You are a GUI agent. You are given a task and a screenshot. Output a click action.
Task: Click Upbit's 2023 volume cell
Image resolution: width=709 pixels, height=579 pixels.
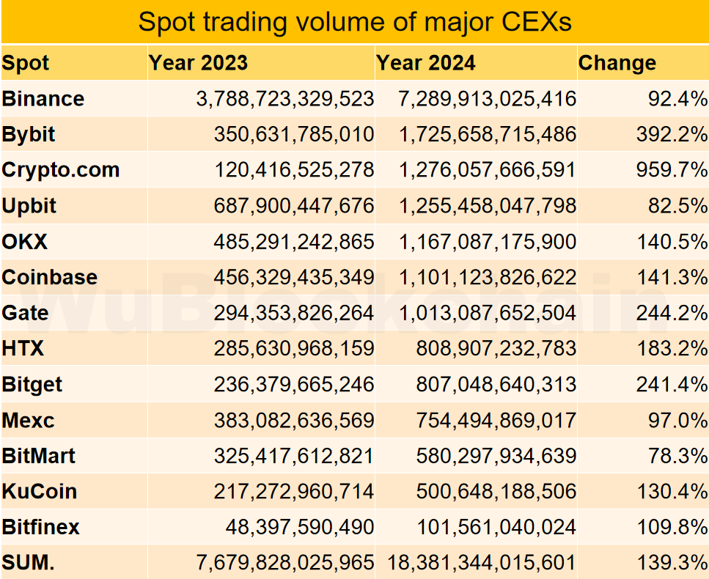pyautogui.click(x=294, y=206)
